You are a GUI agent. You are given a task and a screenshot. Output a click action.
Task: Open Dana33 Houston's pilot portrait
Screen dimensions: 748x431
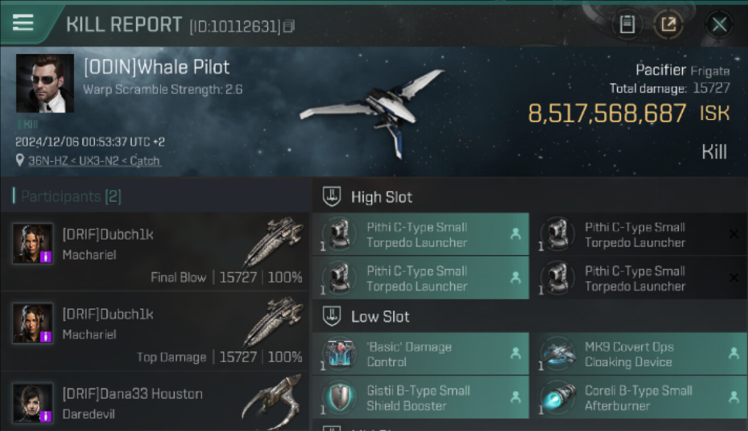pos(33,403)
